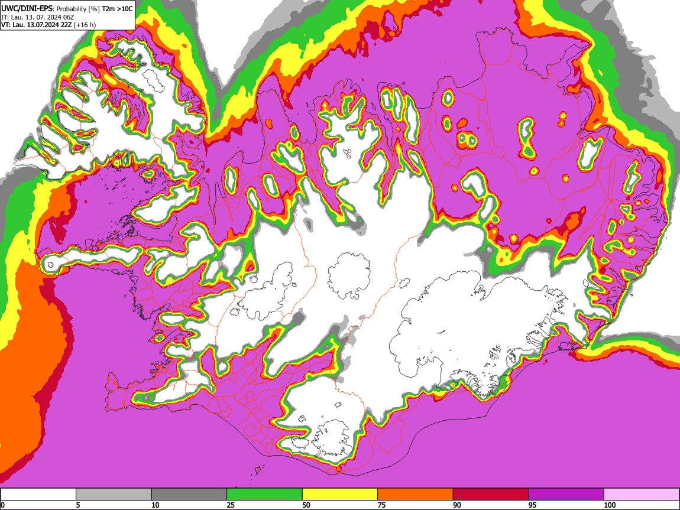680x510 pixels.
Task: Click the light pink legend swatch after 100
Action: click(642, 495)
